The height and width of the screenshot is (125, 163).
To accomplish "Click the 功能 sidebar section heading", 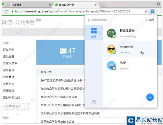I will coord(6,43).
